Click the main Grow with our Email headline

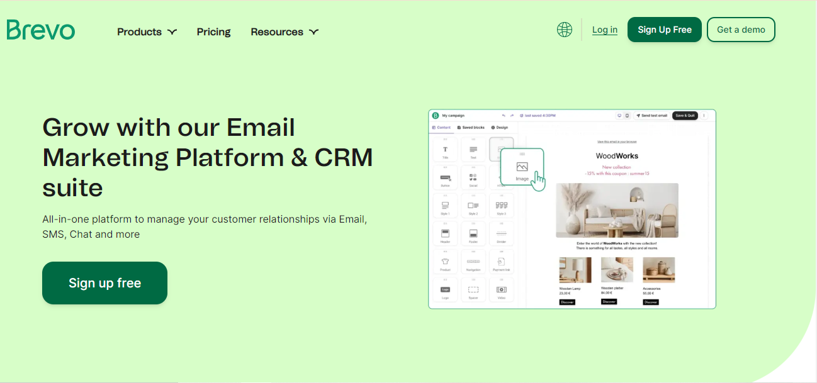(x=208, y=157)
